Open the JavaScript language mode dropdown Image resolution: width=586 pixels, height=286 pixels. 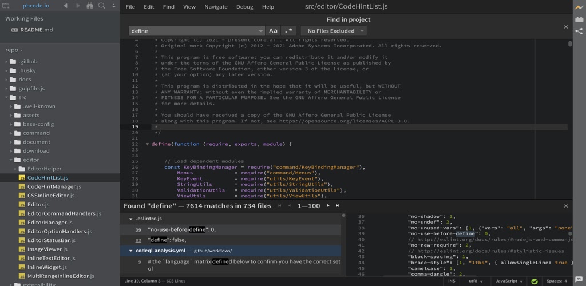(x=509, y=281)
